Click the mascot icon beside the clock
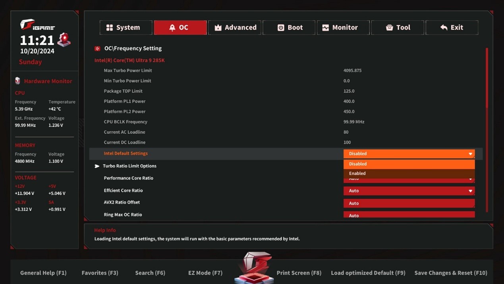The height and width of the screenshot is (284, 504). [x=64, y=40]
